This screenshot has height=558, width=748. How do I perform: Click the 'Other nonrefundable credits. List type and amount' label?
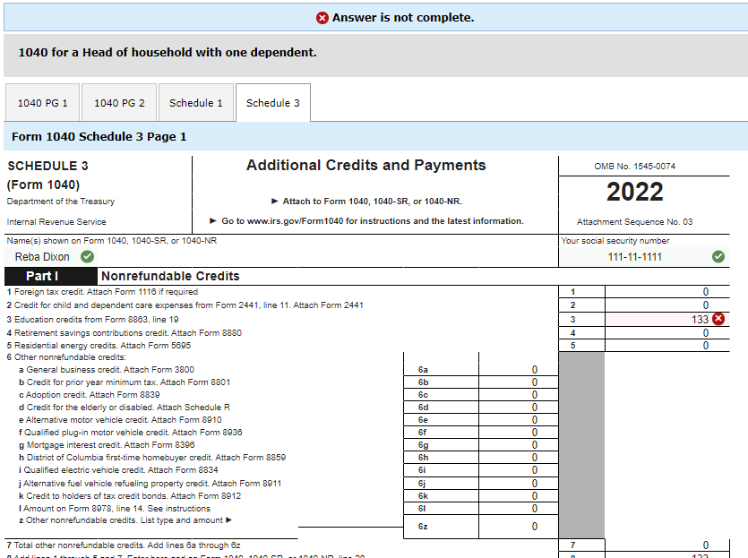click(125, 520)
